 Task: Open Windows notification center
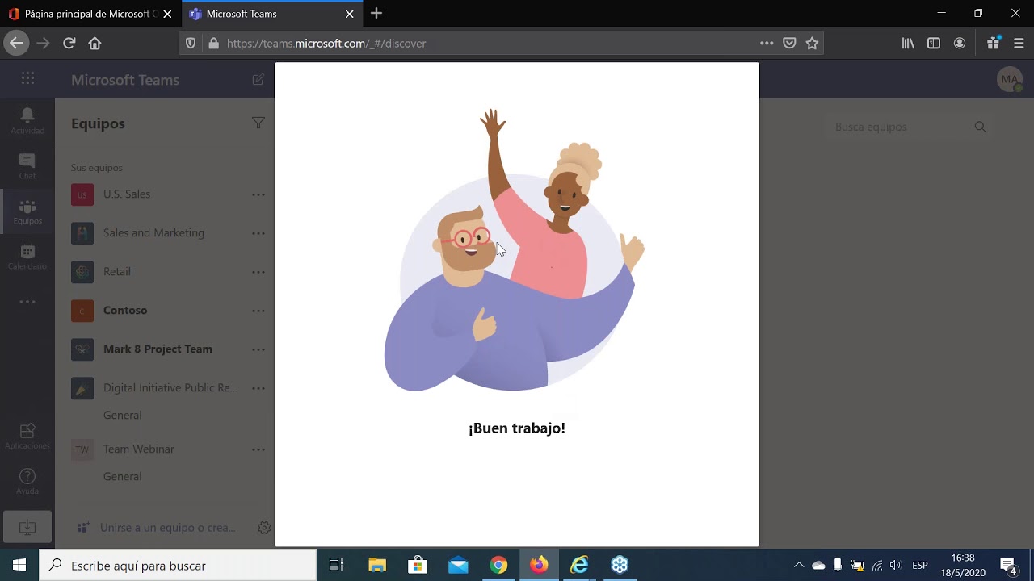click(1008, 565)
